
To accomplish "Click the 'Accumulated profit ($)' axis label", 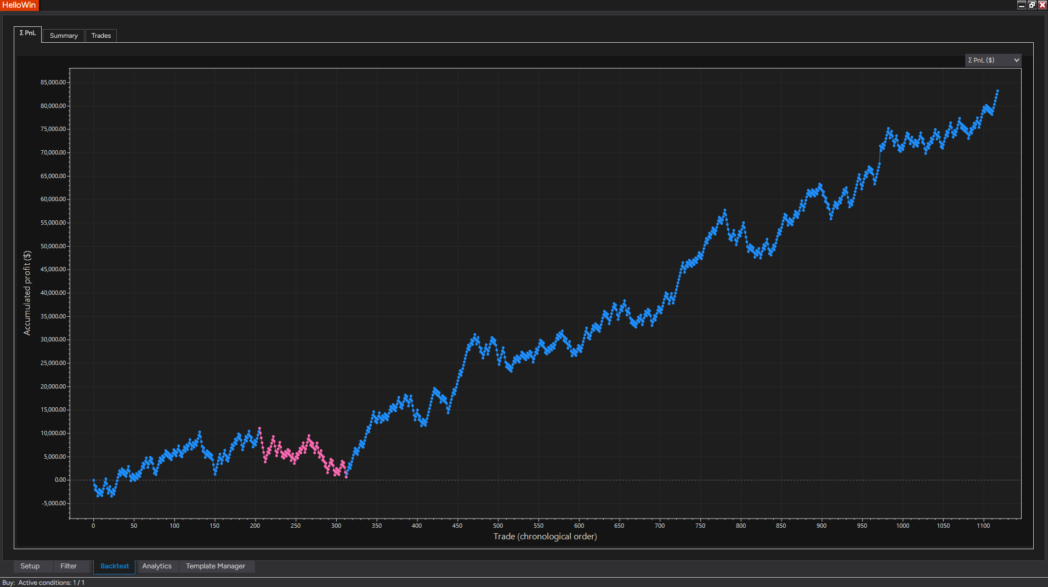I will 27,293.
